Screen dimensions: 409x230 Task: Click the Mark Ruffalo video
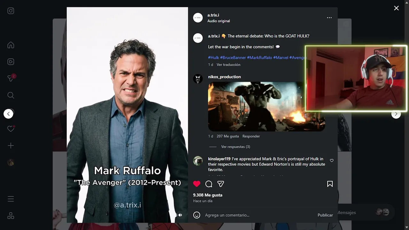pyautogui.click(x=127, y=115)
